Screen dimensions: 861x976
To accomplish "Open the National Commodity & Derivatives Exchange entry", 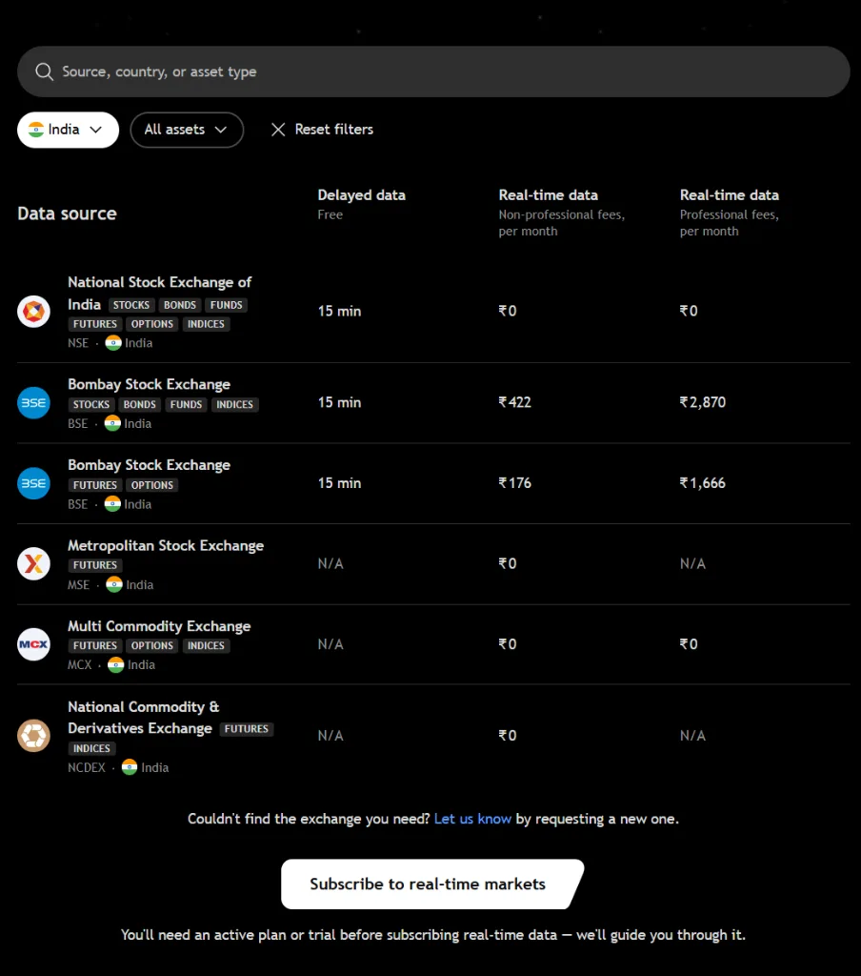I will click(x=143, y=718).
